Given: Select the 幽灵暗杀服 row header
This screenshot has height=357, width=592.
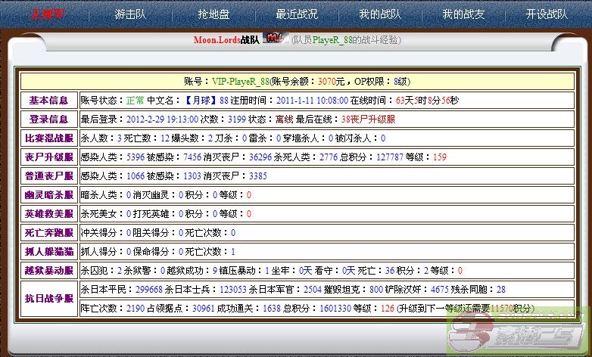Looking at the screenshot, I should pyautogui.click(x=49, y=194).
